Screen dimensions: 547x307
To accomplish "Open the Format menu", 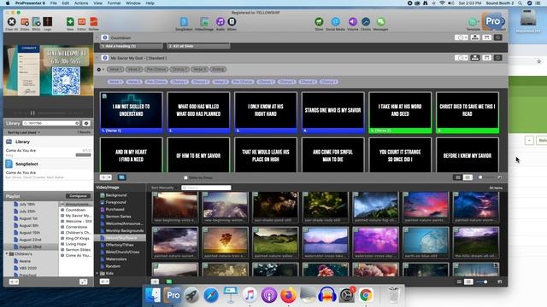I will [x=114, y=3].
